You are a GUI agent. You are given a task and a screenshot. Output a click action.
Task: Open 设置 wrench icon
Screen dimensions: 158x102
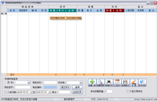[x=134, y=83]
